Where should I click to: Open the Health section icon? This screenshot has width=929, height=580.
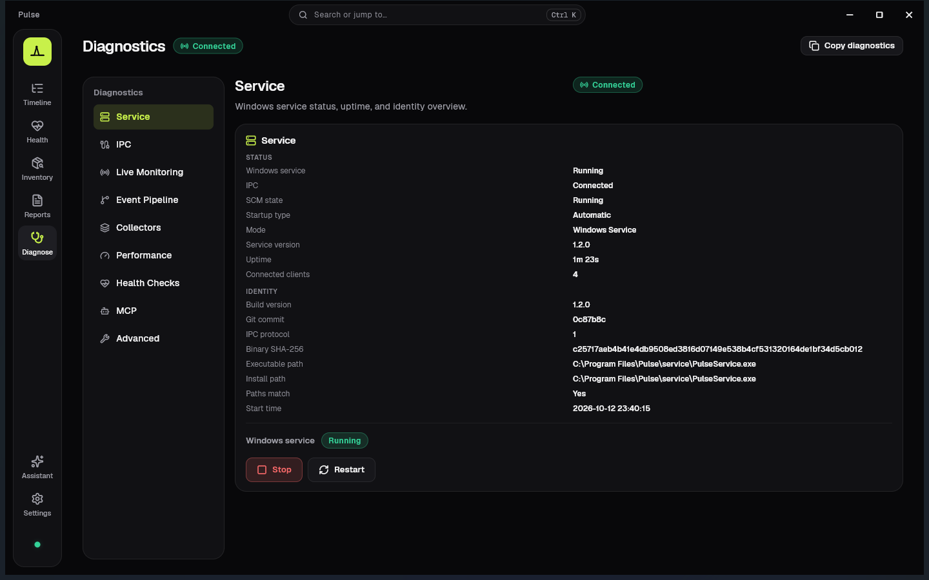pos(37,126)
